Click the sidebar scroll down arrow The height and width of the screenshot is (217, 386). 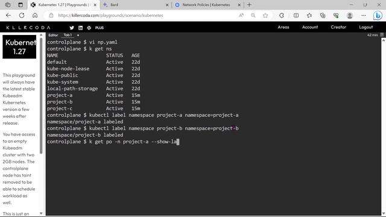point(41,213)
